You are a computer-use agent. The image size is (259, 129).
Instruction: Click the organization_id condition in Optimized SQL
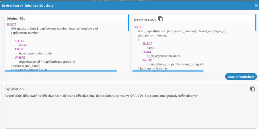175,64
